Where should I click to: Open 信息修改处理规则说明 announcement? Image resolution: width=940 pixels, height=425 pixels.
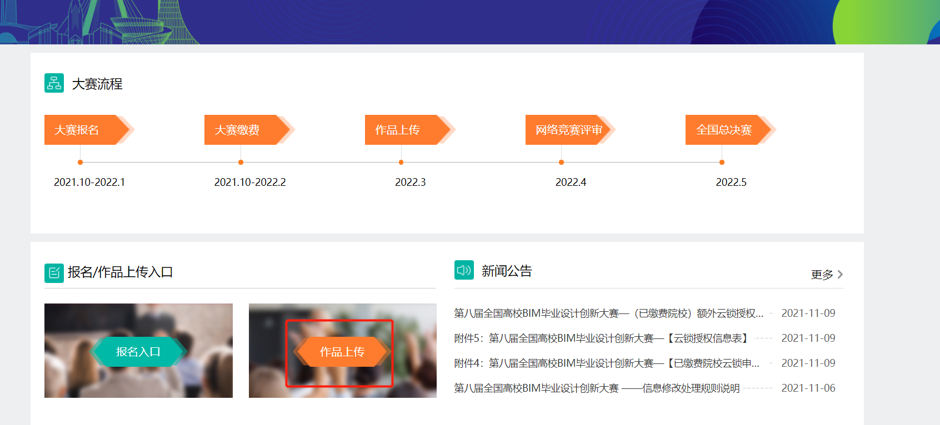pos(597,388)
